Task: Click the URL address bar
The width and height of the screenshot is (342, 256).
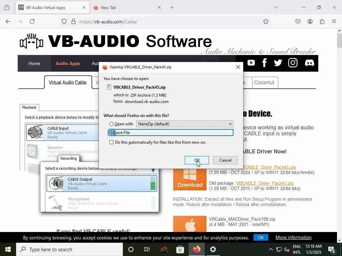Action: [166, 22]
